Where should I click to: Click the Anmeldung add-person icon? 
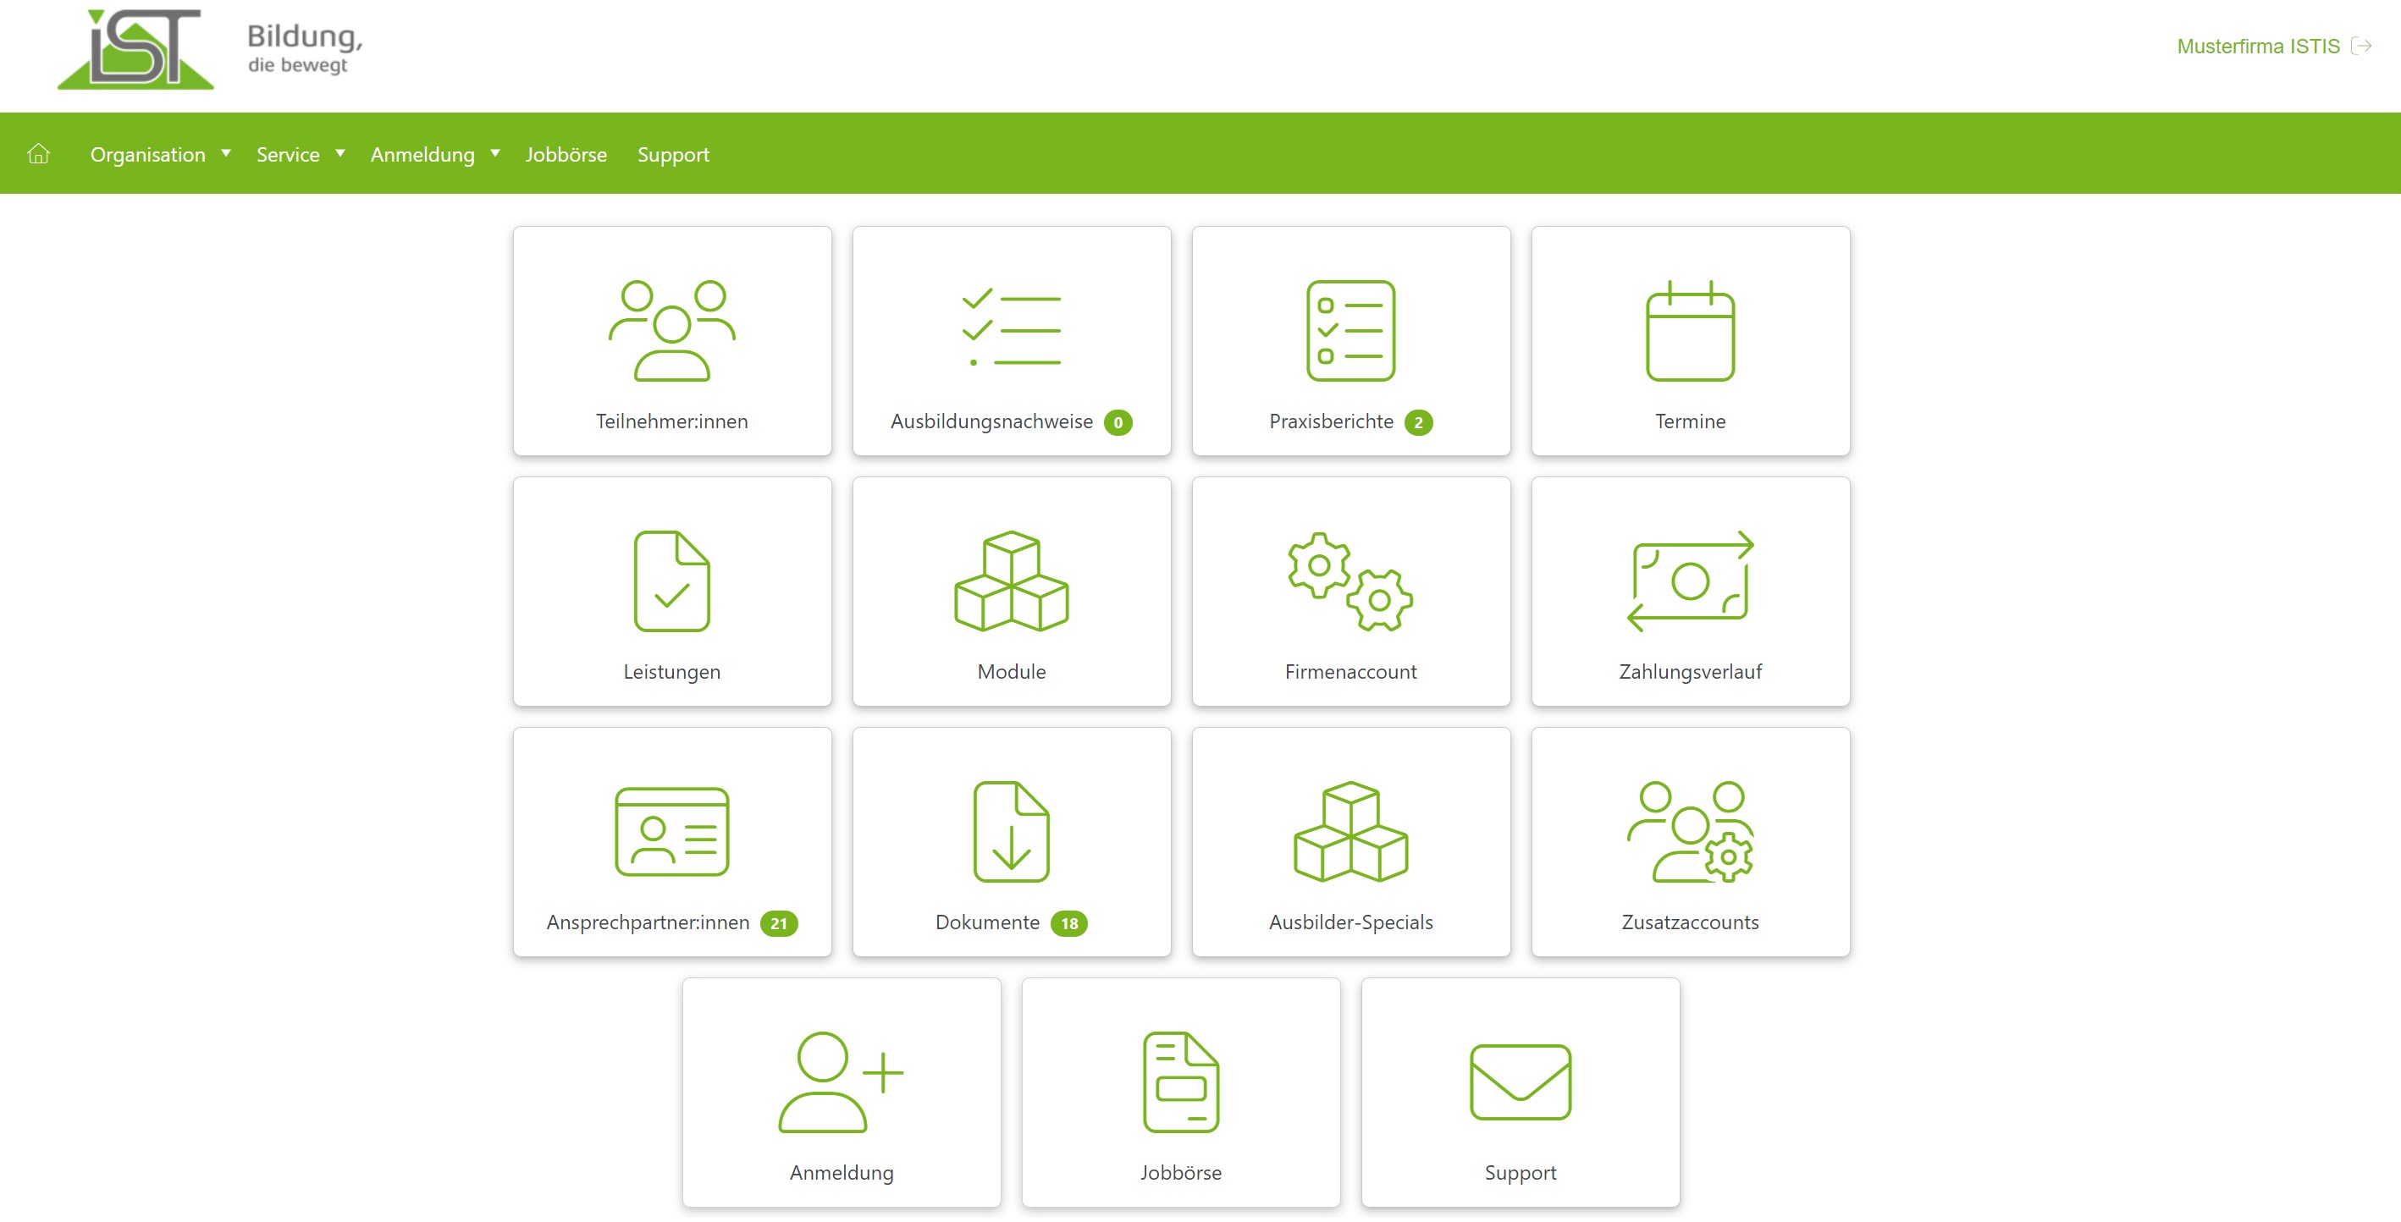841,1082
